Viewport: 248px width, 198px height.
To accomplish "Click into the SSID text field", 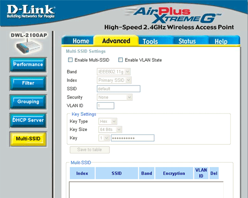I will click(119, 89).
